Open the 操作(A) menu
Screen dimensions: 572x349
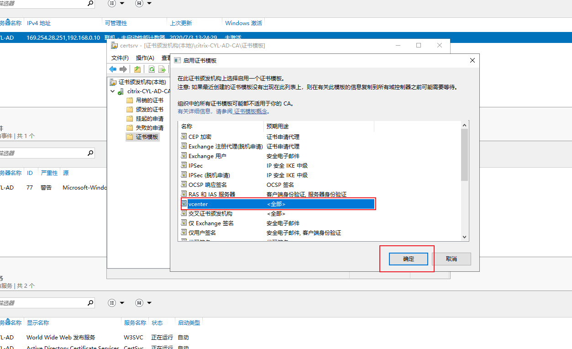pyautogui.click(x=145, y=58)
